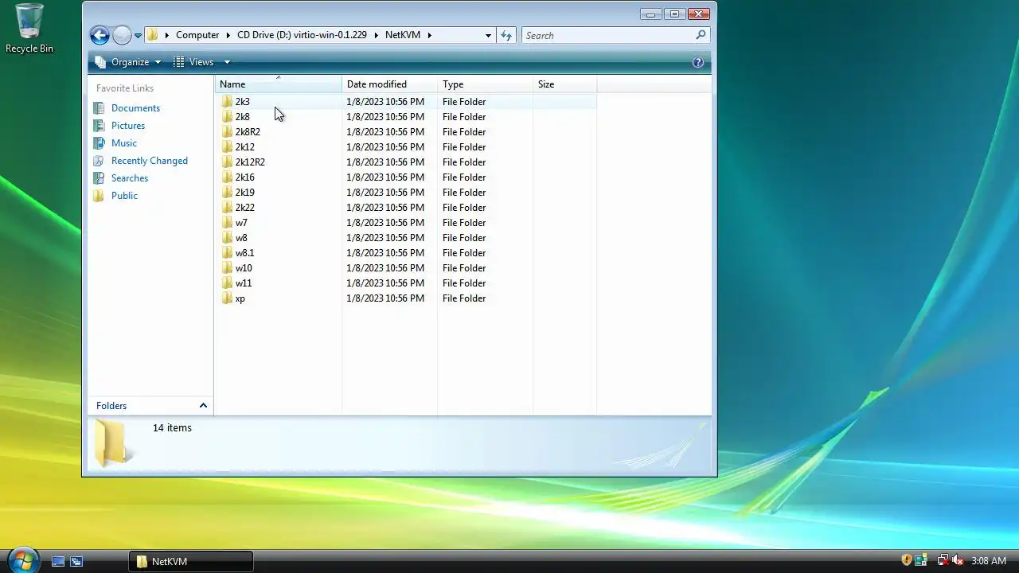1019x573 pixels.
Task: Expand the arrow after CD Drive breadcrumb
Action: (x=376, y=35)
